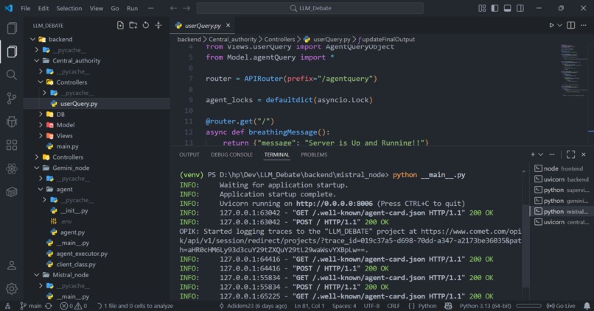This screenshot has height=311, width=594.
Task: Switch to the DEBUG CONSOLE tab
Action: [x=231, y=154]
